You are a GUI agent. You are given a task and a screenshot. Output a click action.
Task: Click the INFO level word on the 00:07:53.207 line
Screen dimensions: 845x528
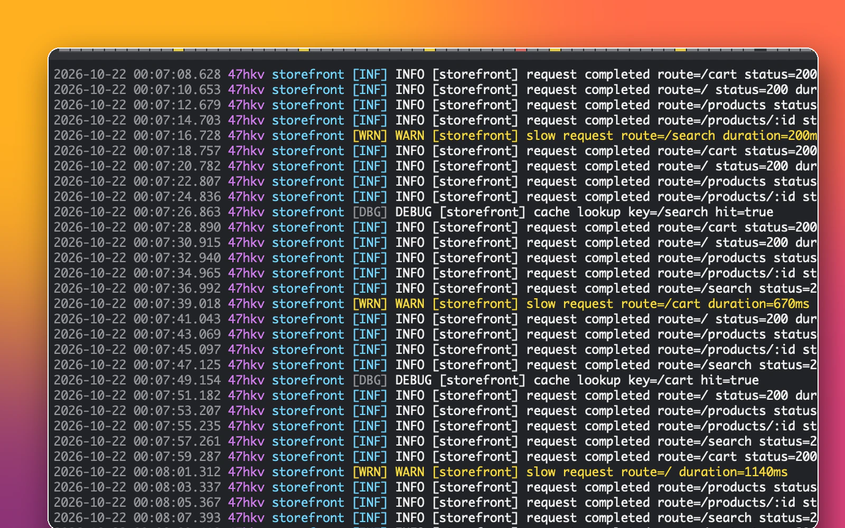coord(410,411)
